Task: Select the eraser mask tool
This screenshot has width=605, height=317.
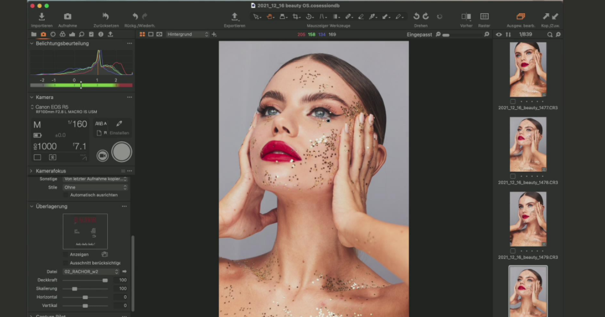Action: click(x=361, y=17)
